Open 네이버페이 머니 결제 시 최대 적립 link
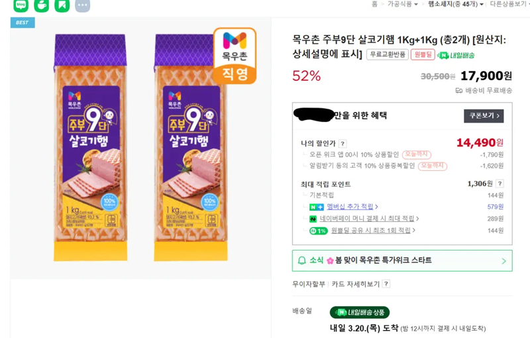The width and height of the screenshot is (530, 338). pos(367,219)
